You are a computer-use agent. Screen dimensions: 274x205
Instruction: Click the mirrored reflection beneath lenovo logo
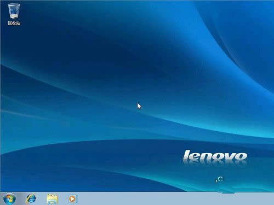tap(215, 163)
